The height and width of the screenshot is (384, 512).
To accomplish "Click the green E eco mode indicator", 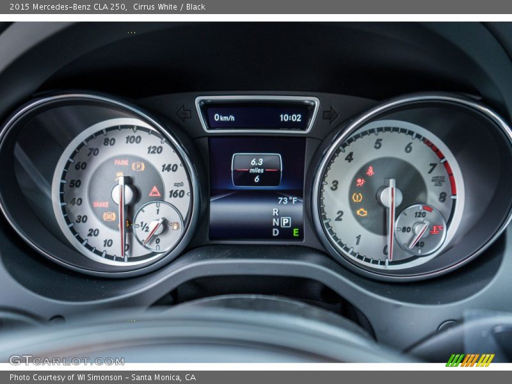I will [x=296, y=232].
